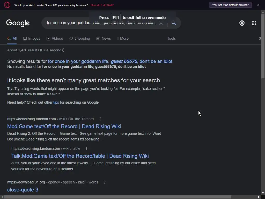This screenshot has height=199, width=265.
Task: Click the vertical scrollbar thumb
Action: pos(263,46)
